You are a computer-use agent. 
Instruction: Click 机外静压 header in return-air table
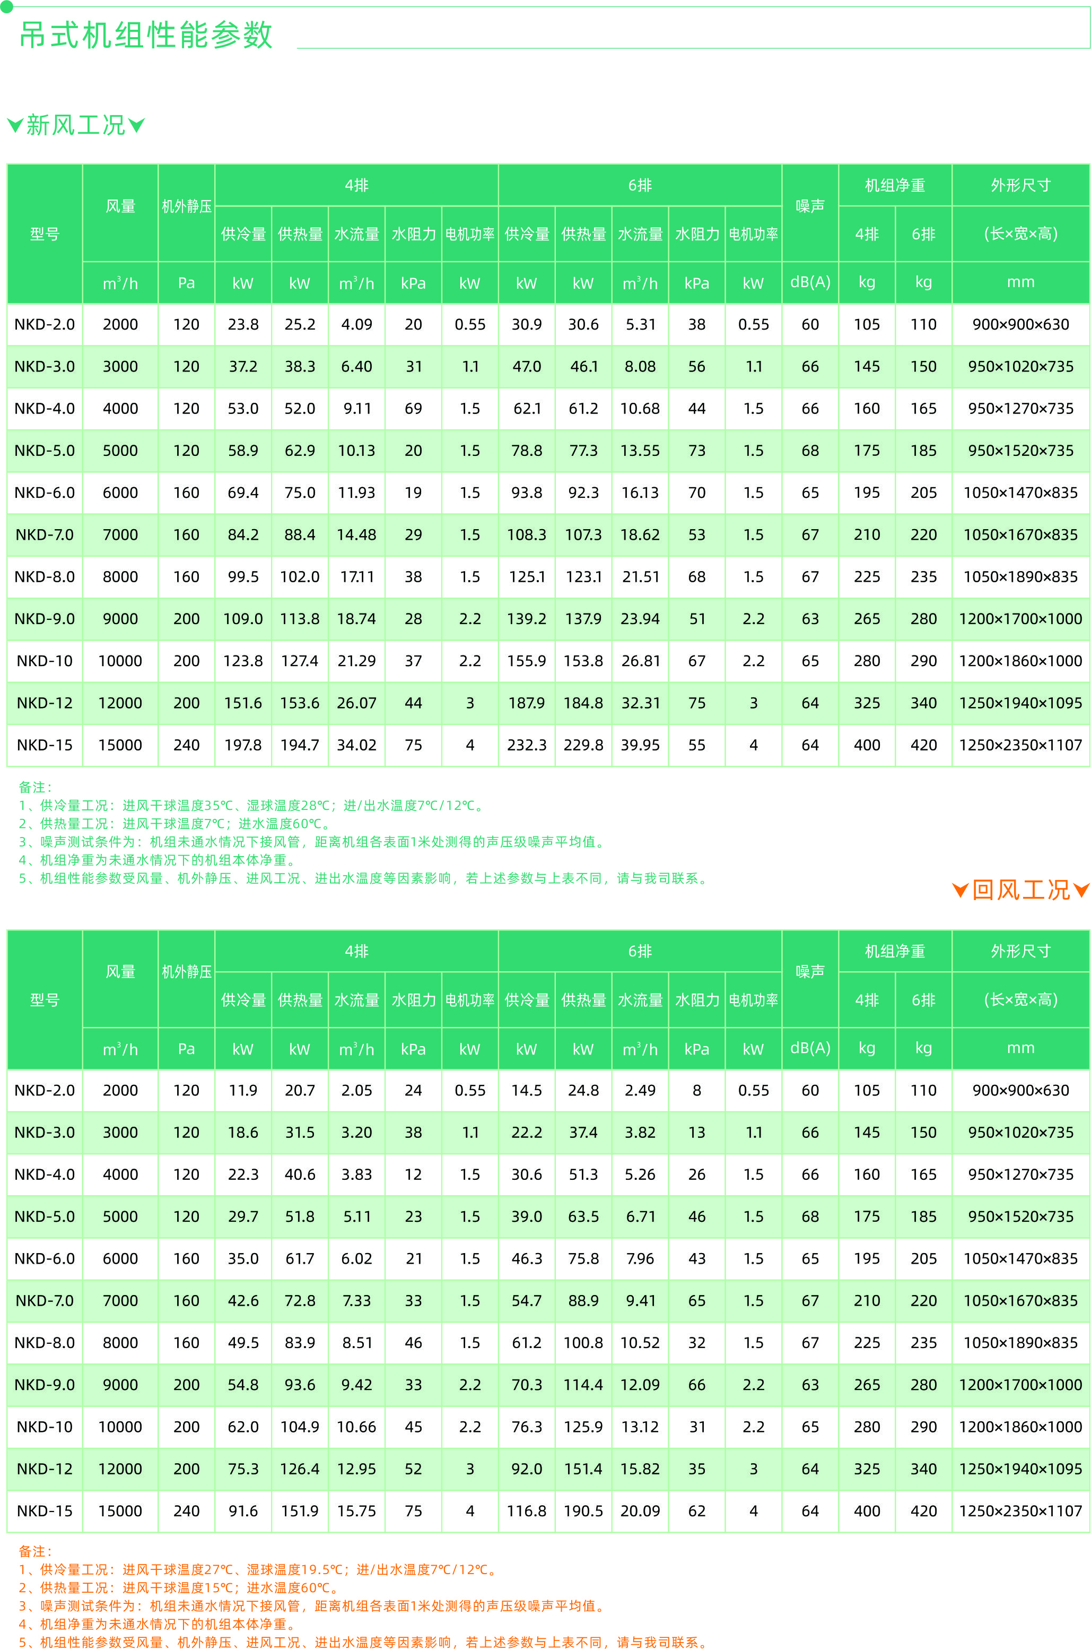click(x=187, y=972)
